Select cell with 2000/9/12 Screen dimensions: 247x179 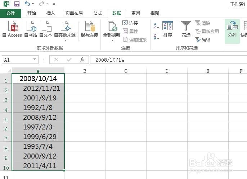[x=38, y=156]
